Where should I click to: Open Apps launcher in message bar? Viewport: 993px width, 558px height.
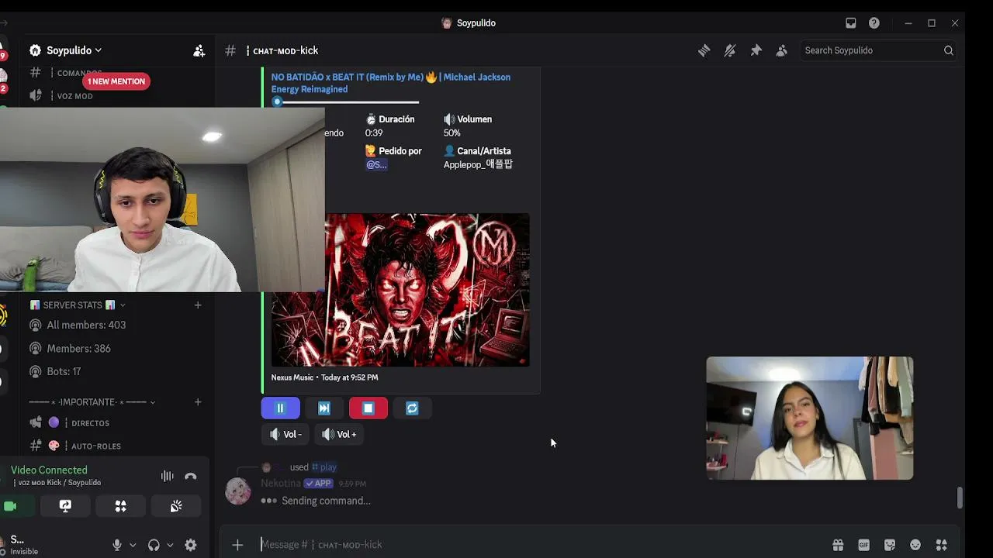click(x=941, y=545)
